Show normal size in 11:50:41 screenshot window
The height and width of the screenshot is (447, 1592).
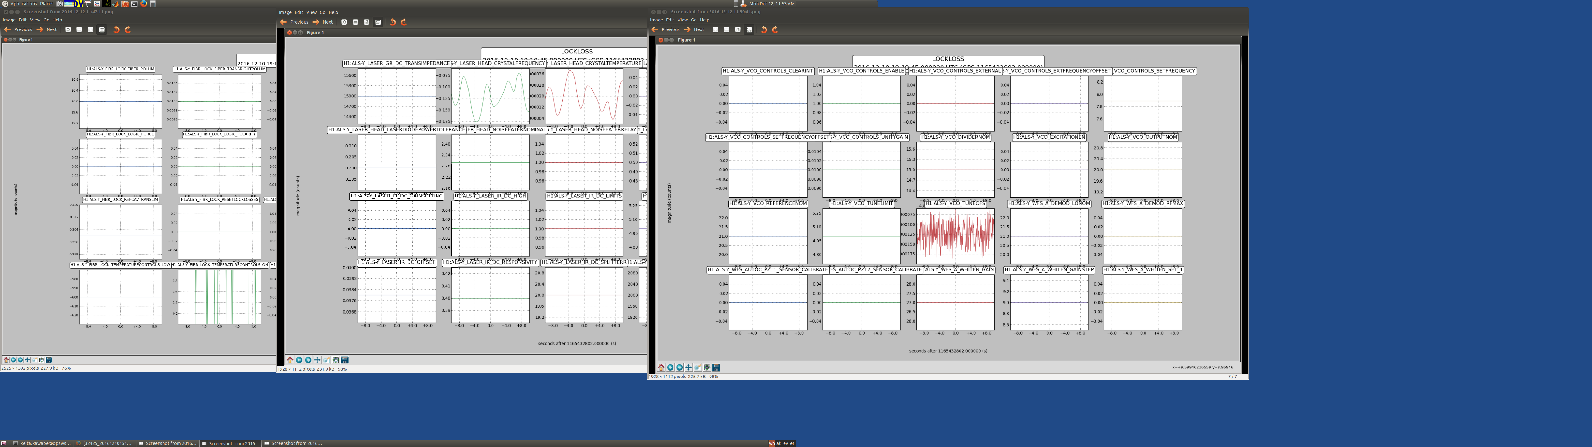pyautogui.click(x=738, y=29)
